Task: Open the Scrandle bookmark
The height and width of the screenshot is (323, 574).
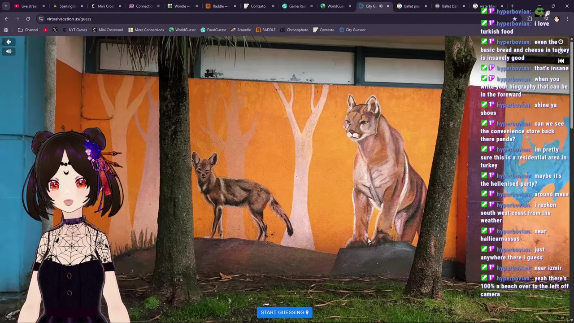Action: point(241,30)
